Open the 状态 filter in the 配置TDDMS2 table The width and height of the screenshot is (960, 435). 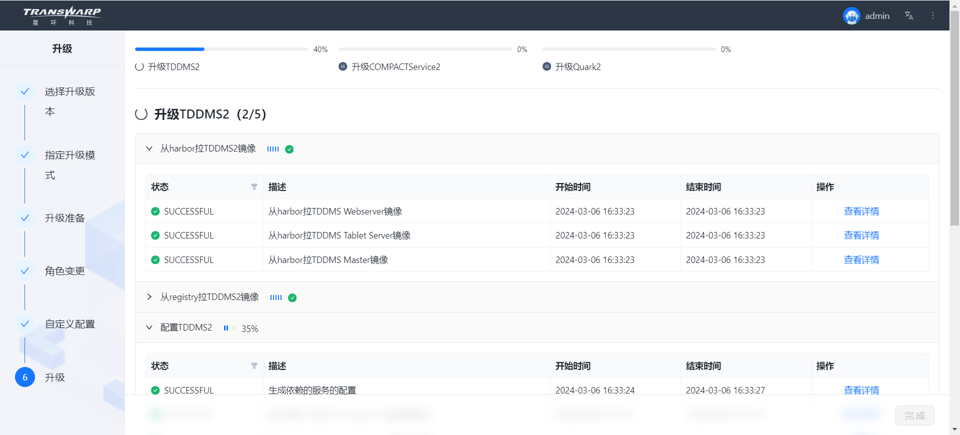point(254,366)
